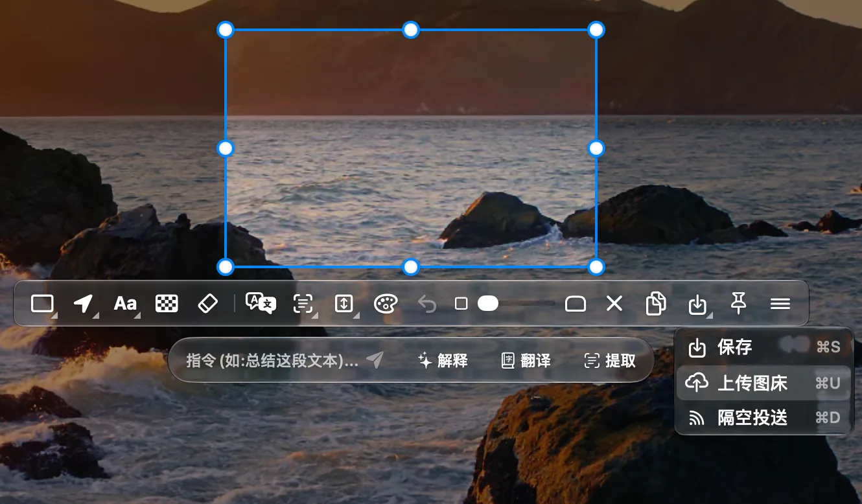This screenshot has width=862, height=504.
Task: Click the top-left selection handle
Action: click(x=225, y=30)
